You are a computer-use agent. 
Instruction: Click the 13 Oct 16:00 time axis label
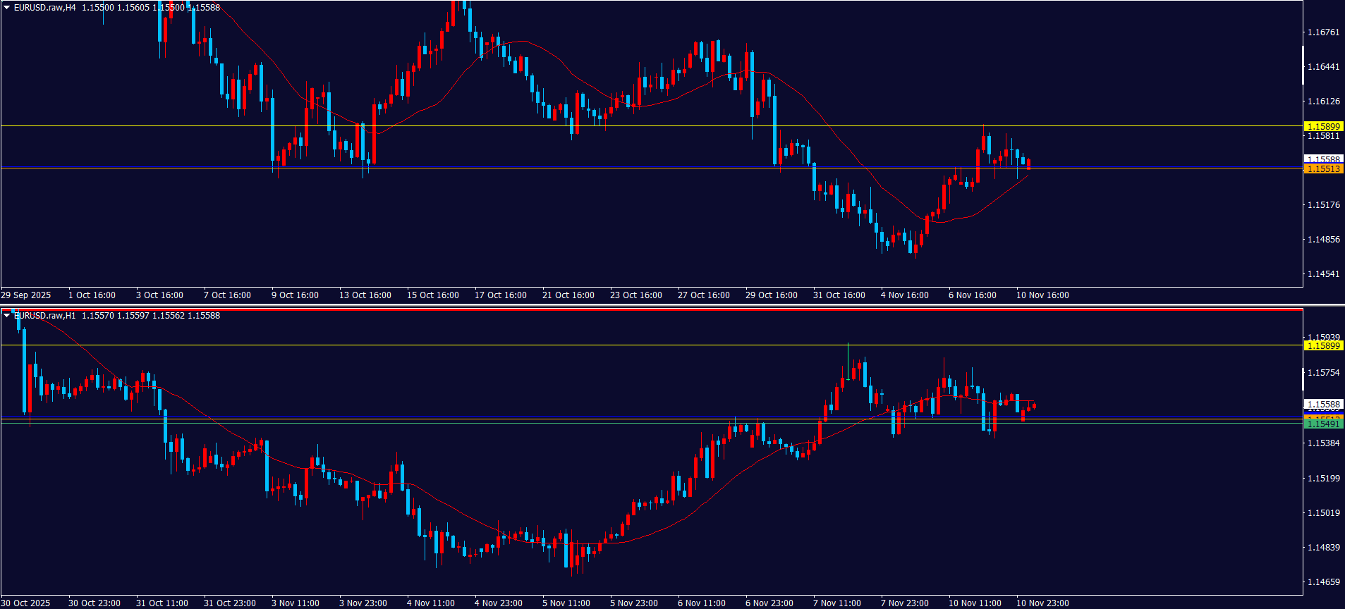pos(365,295)
